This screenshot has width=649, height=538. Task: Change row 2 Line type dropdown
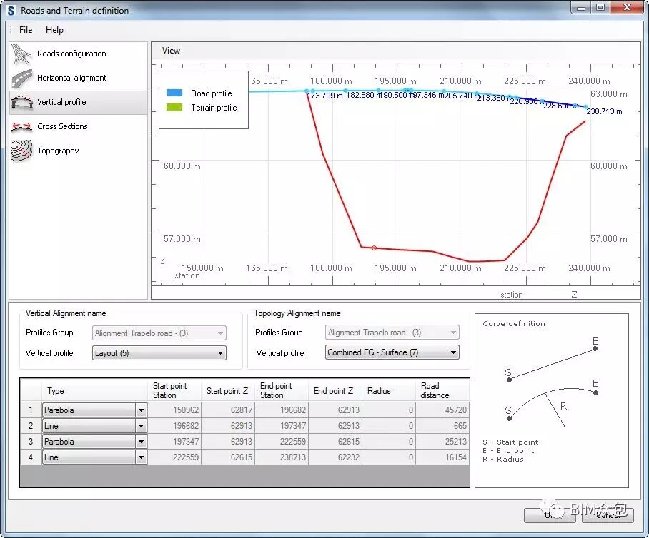141,426
